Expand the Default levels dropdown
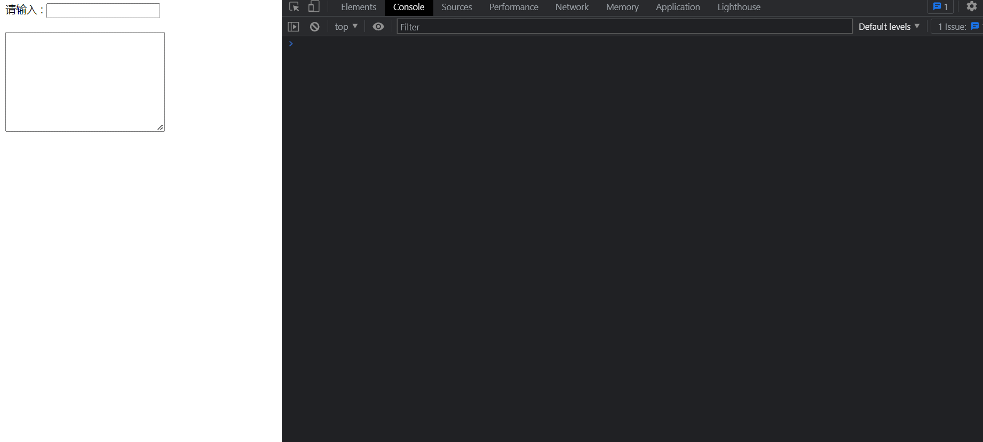The image size is (983, 442). click(x=889, y=27)
